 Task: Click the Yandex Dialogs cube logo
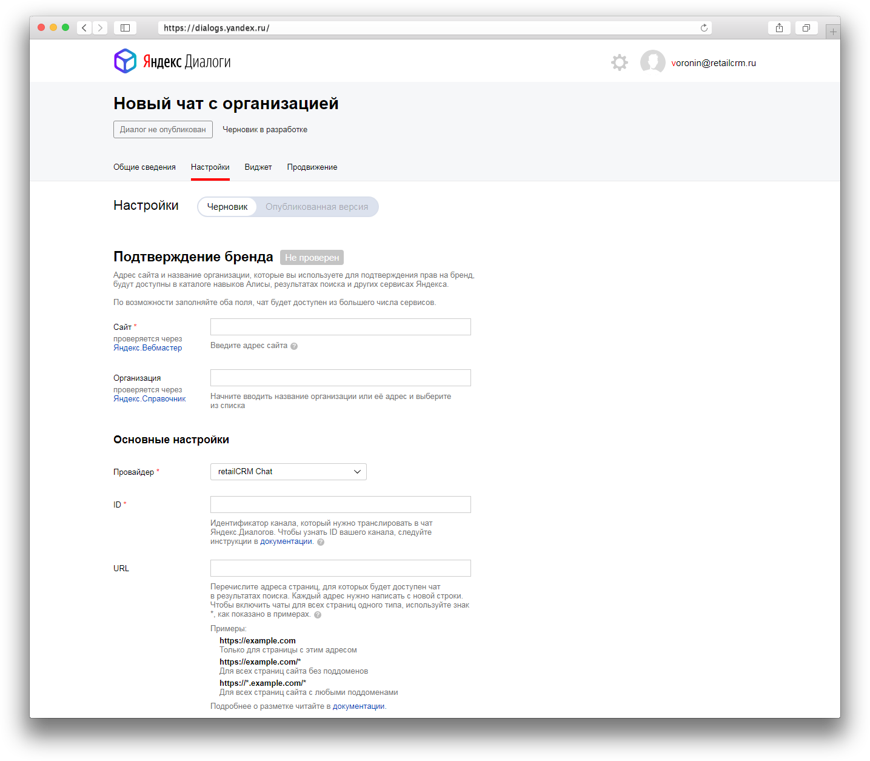pyautogui.click(x=125, y=61)
